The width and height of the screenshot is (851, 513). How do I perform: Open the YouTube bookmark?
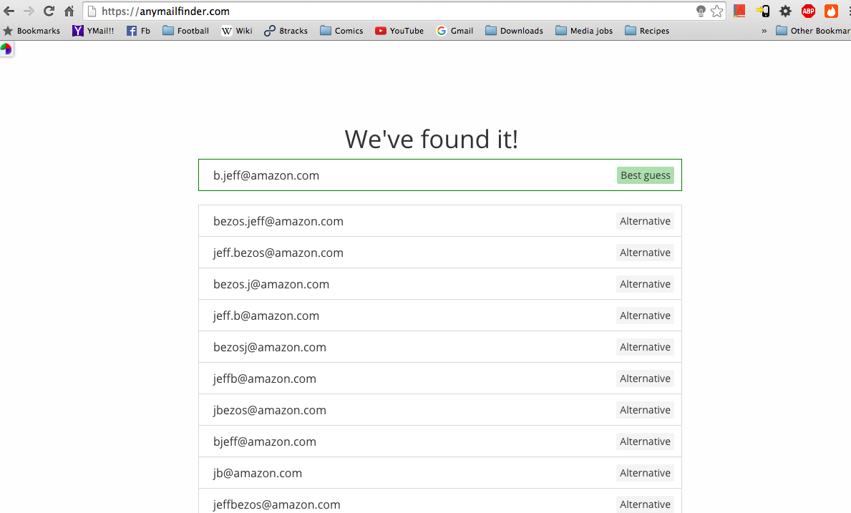399,31
